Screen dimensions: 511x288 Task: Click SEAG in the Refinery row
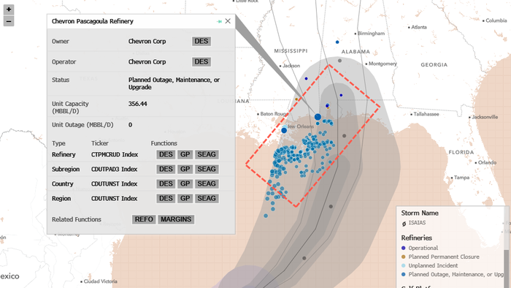pos(207,155)
